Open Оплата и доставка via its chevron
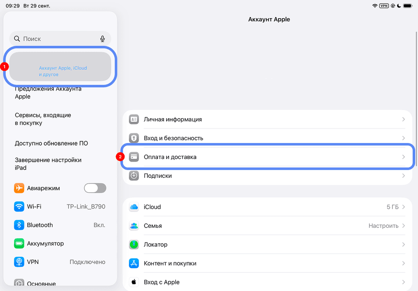Image resolution: width=418 pixels, height=291 pixels. 403,157
